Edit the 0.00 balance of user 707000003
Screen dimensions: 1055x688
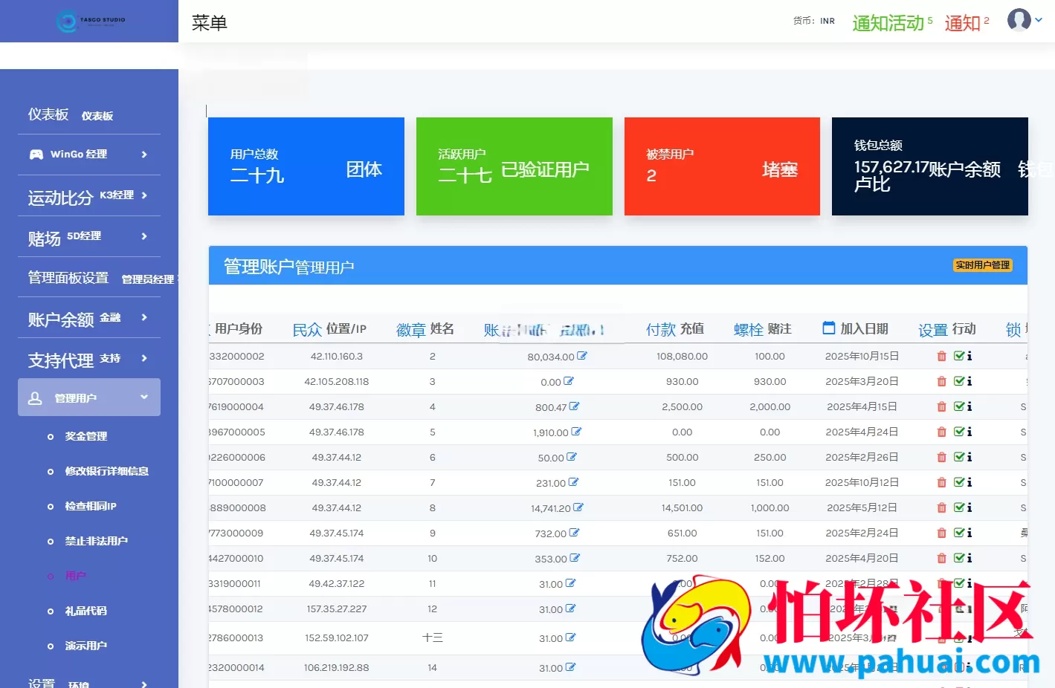[569, 381]
